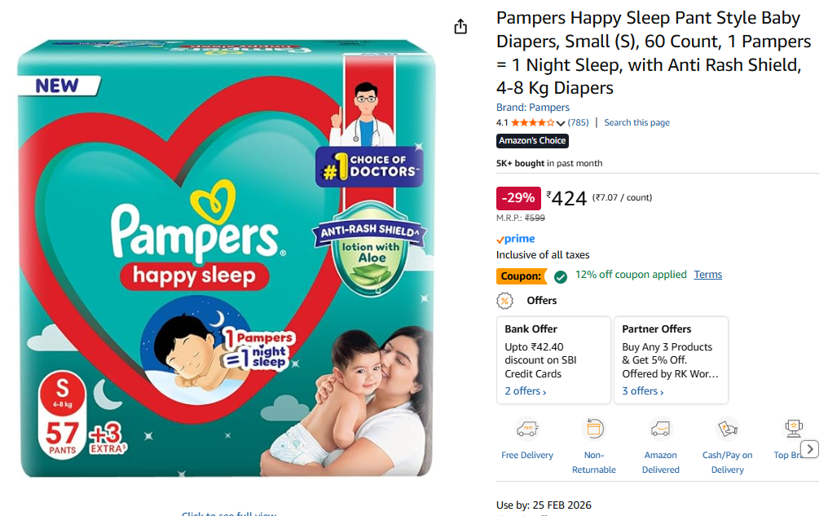Open the Free Delivery truck icon

pos(527,429)
